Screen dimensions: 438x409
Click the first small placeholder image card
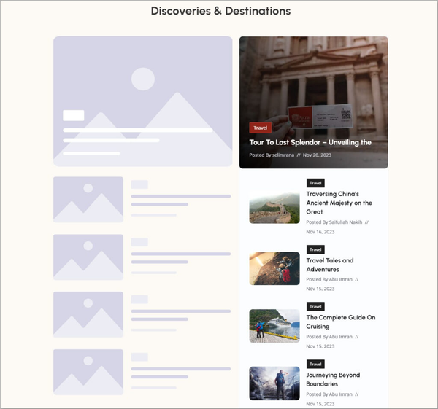tap(88, 200)
